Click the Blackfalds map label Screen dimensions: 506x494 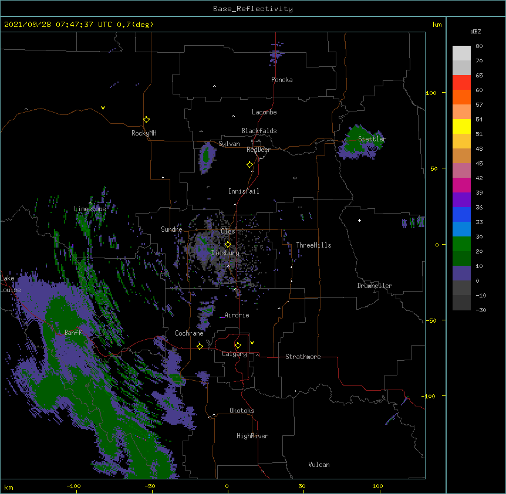259,131
